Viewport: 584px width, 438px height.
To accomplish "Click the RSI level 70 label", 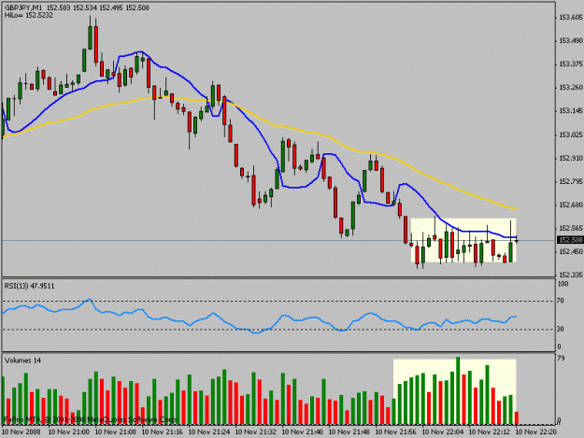I will tap(561, 301).
